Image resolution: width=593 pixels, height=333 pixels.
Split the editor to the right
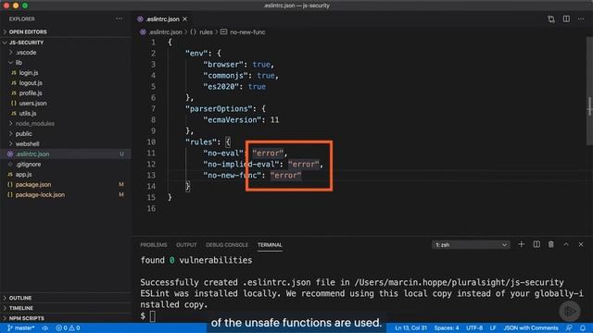tap(566, 18)
